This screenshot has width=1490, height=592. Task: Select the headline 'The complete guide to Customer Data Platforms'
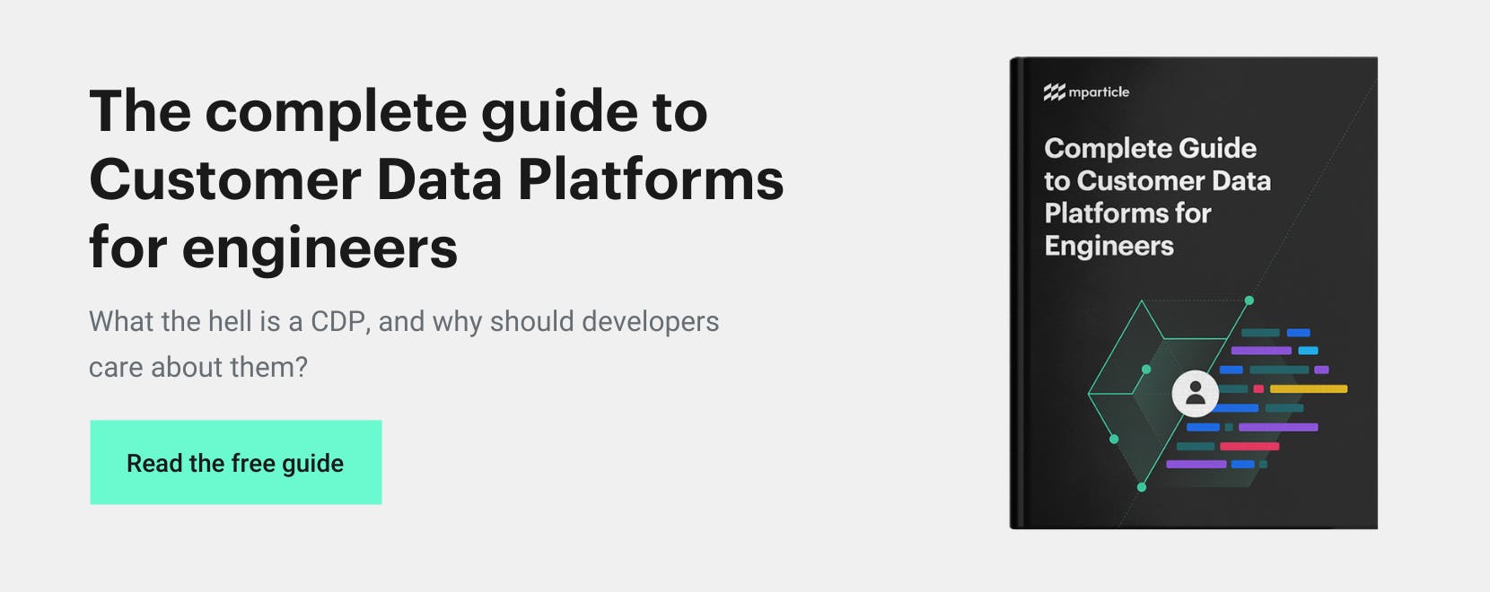pyautogui.click(x=436, y=145)
